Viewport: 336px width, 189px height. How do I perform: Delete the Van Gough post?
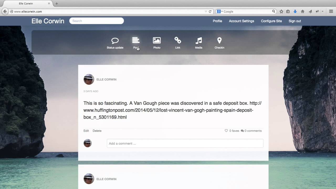tap(97, 131)
